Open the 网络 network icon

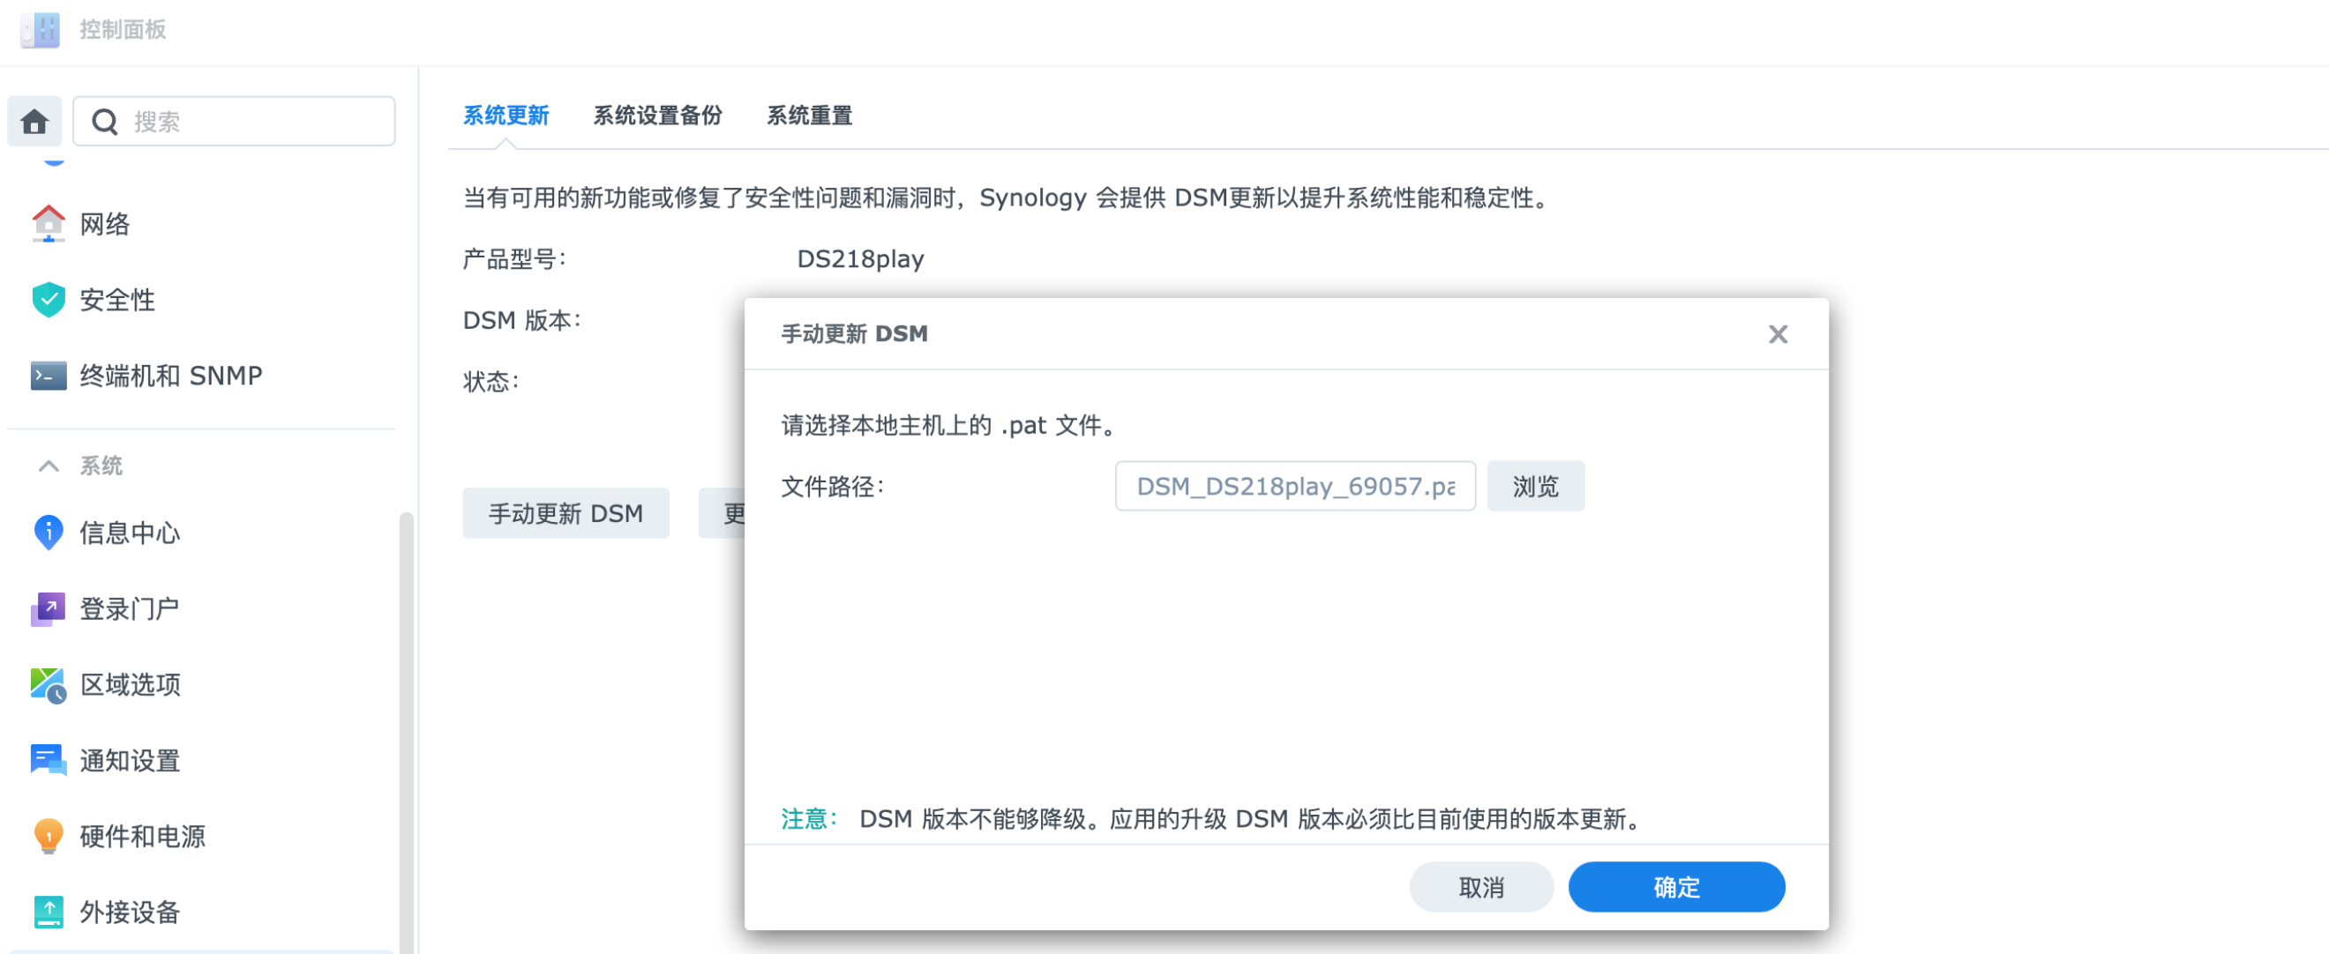pyautogui.click(x=49, y=223)
